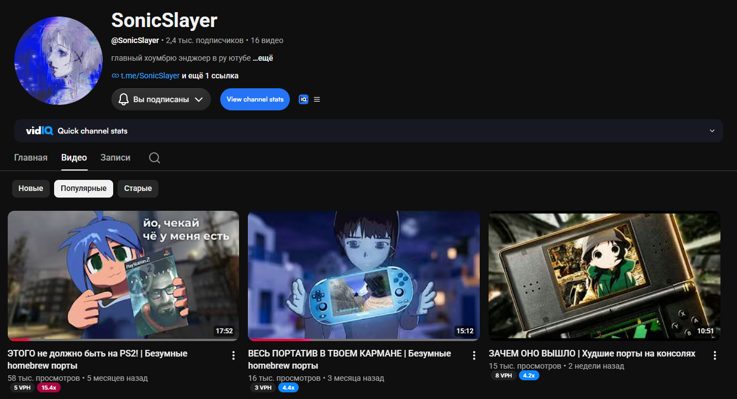Click the red watch progress bar on PS2 thumbnail
The width and height of the screenshot is (737, 399).
coord(19,339)
